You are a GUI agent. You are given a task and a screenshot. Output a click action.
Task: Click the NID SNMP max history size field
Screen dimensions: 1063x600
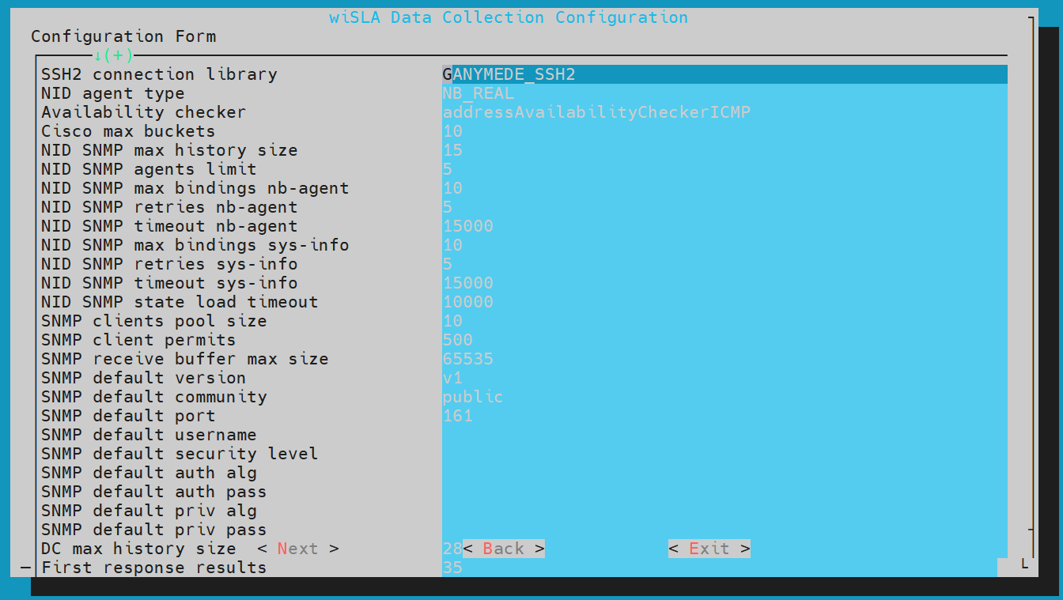point(724,150)
